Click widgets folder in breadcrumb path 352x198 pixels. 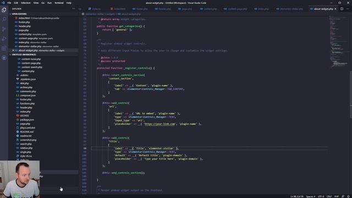110,14
